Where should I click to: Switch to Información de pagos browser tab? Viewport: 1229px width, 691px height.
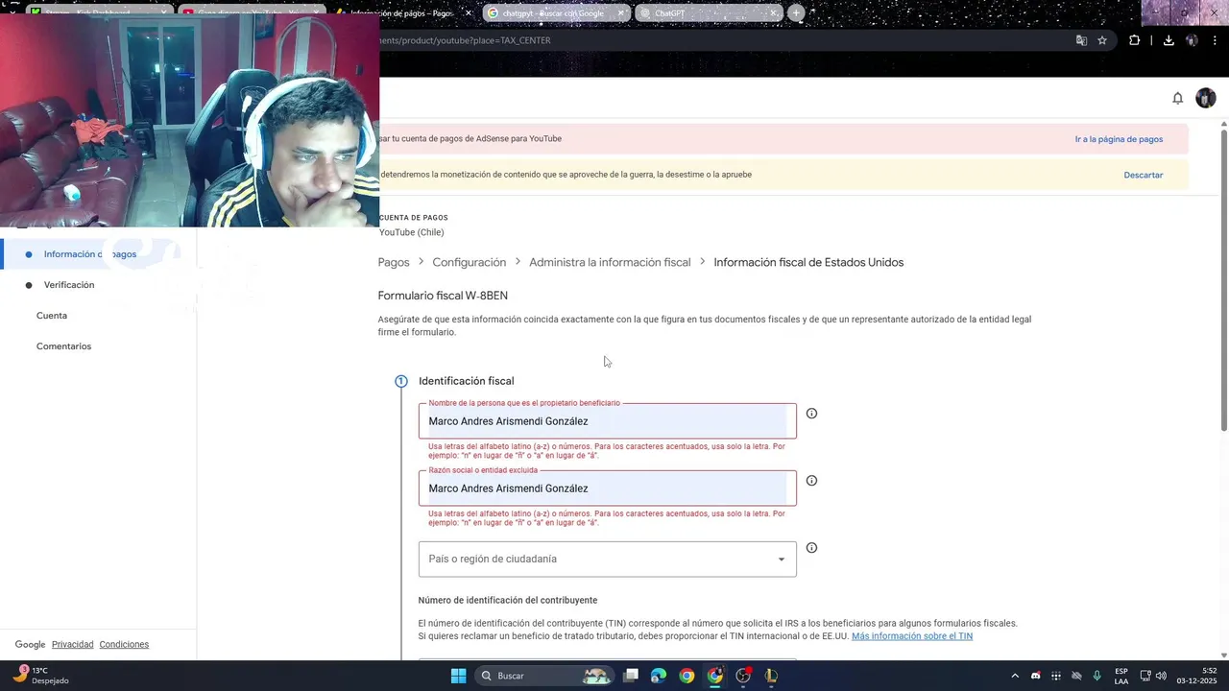pos(403,13)
